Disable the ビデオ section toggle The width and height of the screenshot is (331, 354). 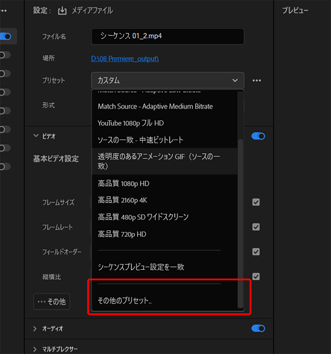(x=258, y=136)
